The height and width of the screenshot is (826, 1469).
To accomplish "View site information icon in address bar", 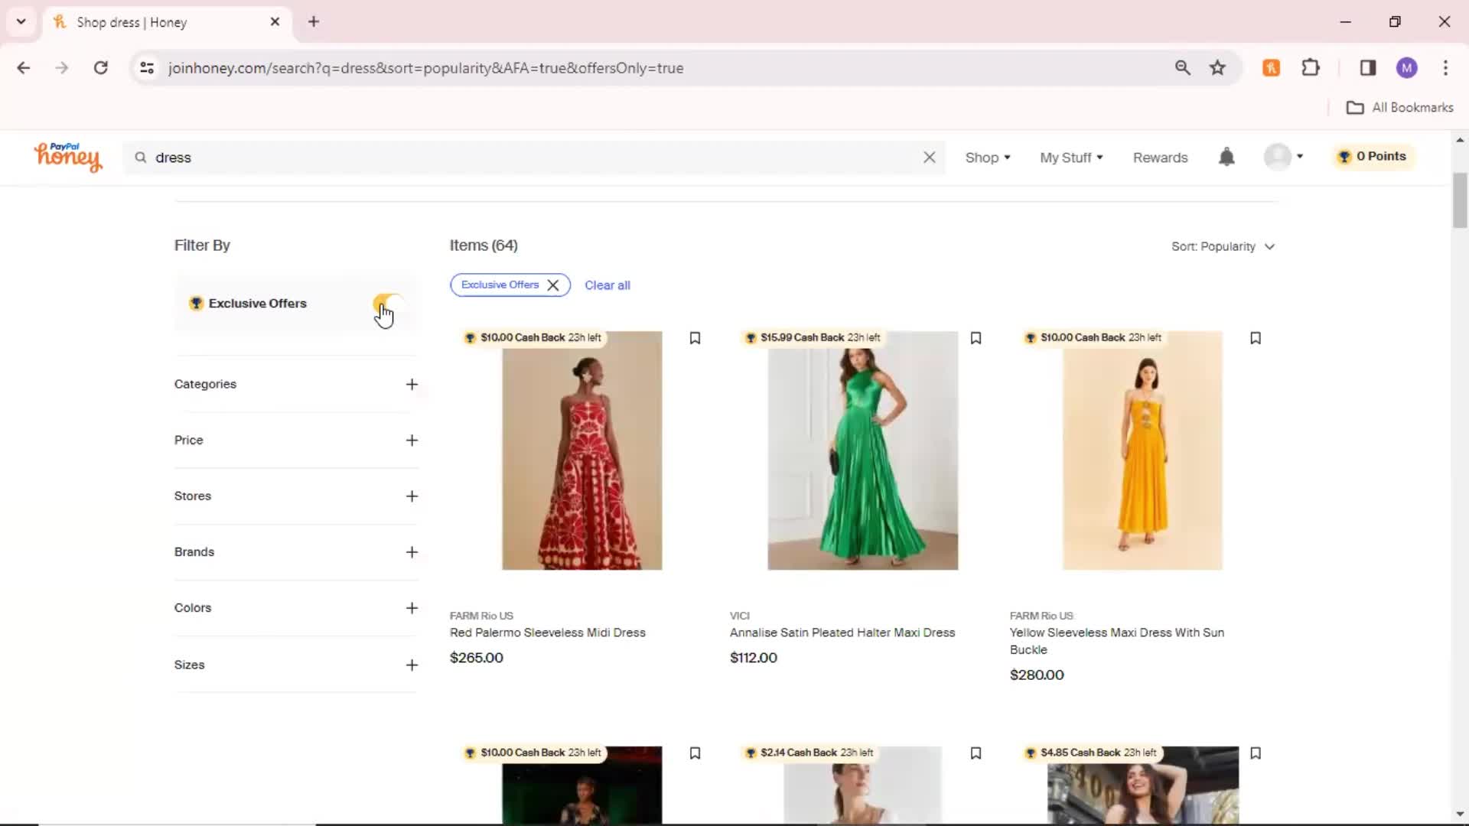I will coord(147,68).
